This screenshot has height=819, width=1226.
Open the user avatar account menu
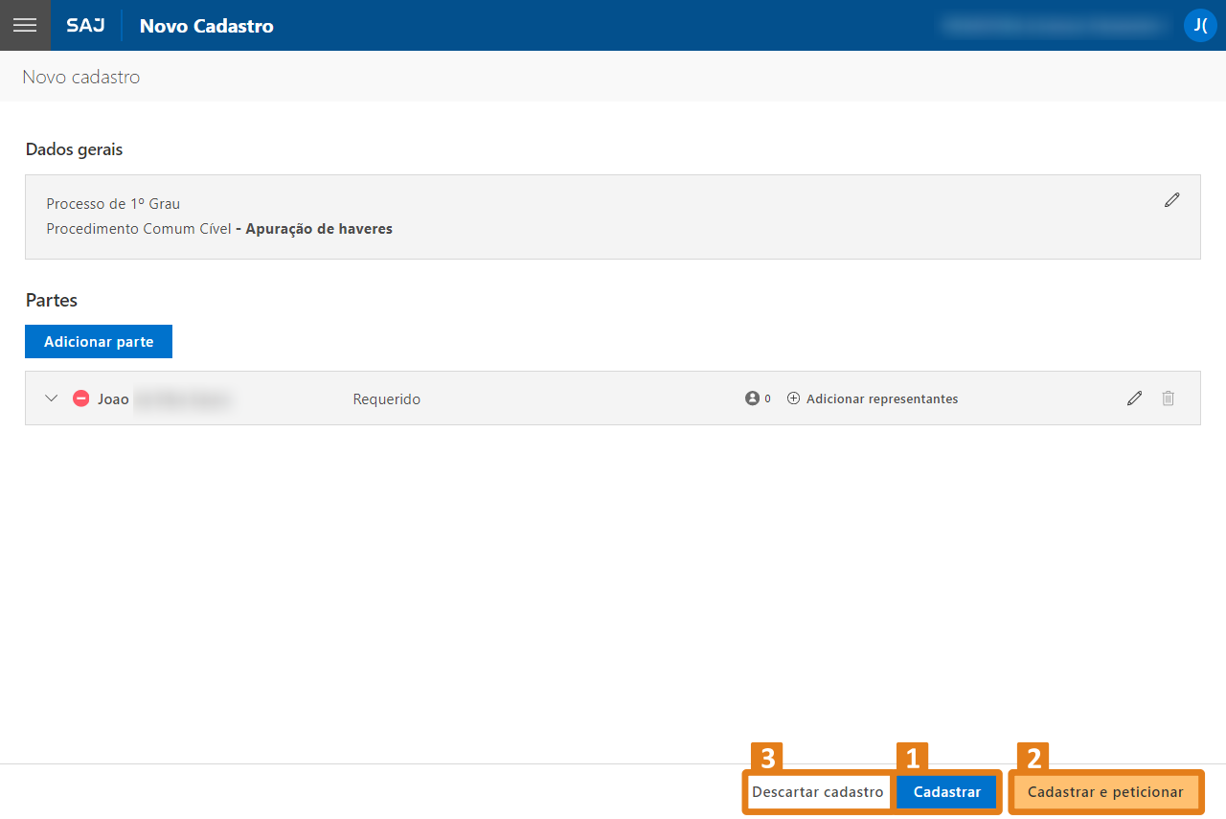(x=1199, y=25)
